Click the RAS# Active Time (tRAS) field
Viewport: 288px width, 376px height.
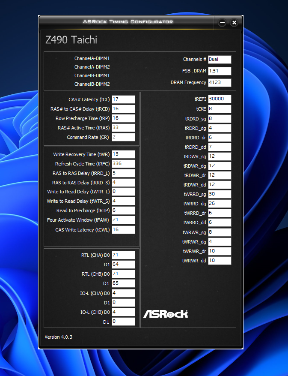point(123,128)
